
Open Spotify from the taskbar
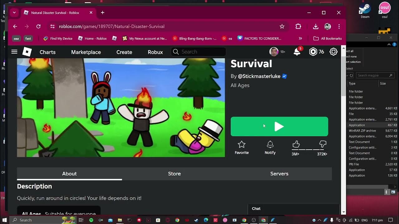tap(91, 220)
